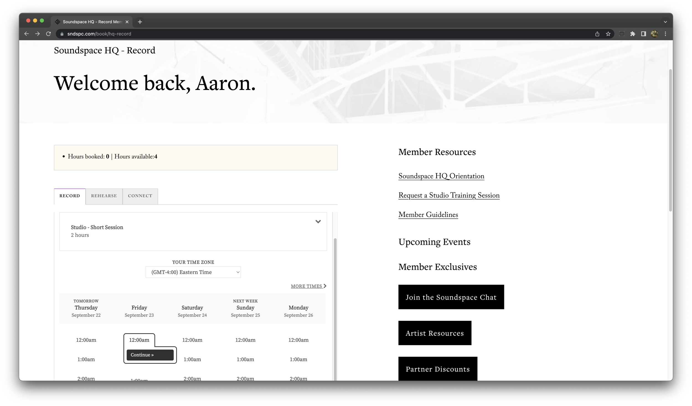Select Monday 12:00am time slot

pos(298,340)
